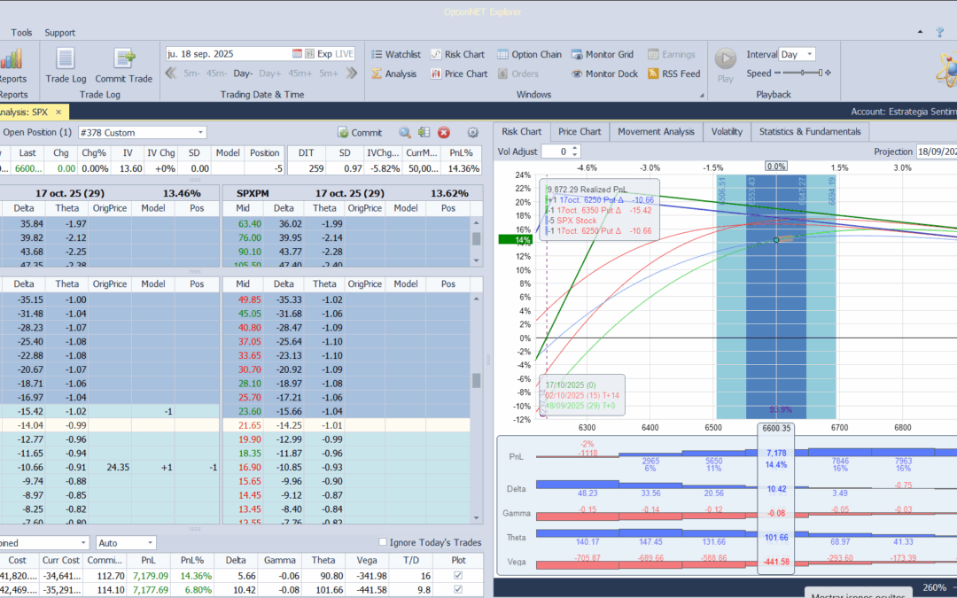Viewport: 957px width, 598px height.
Task: Adjust the playback Speed slider
Action: [801, 73]
